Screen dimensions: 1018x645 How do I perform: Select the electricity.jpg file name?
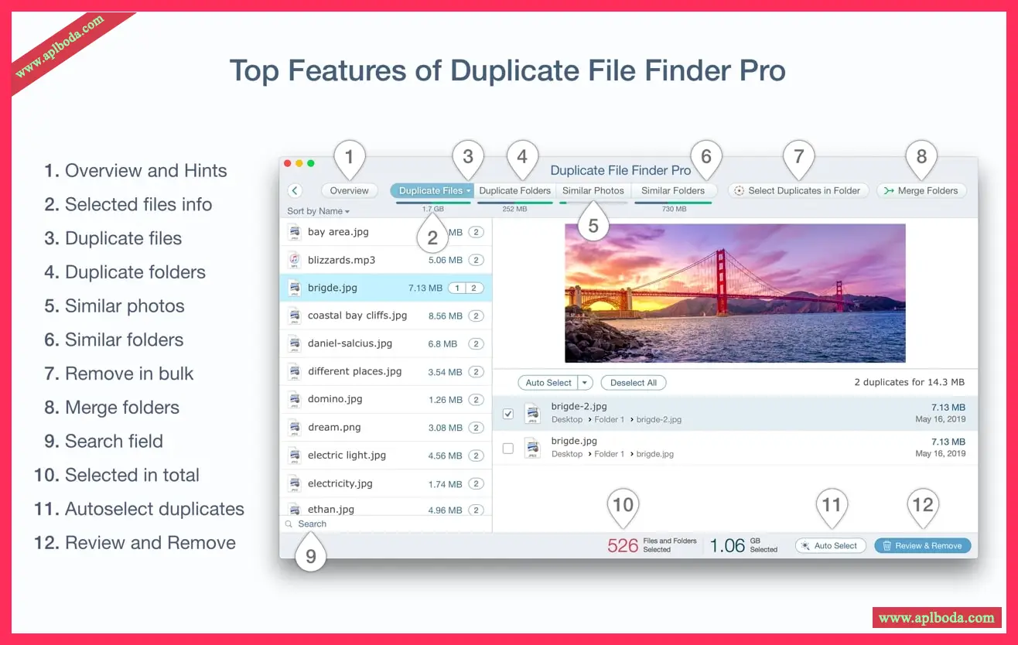[340, 483]
